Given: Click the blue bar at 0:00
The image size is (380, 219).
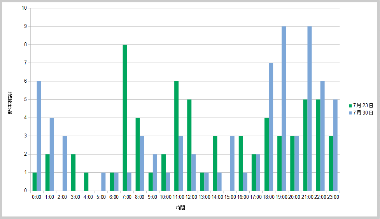Looking at the screenshot, I should pos(39,136).
